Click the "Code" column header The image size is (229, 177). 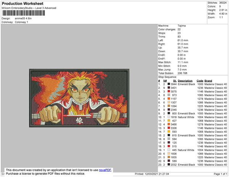coord(200,81)
